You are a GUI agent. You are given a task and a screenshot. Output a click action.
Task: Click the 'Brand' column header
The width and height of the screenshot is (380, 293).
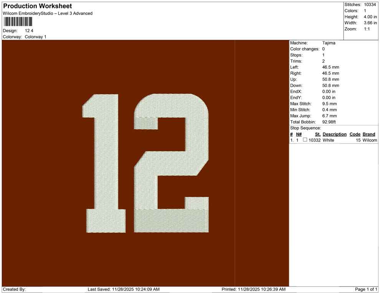pyautogui.click(x=369, y=134)
